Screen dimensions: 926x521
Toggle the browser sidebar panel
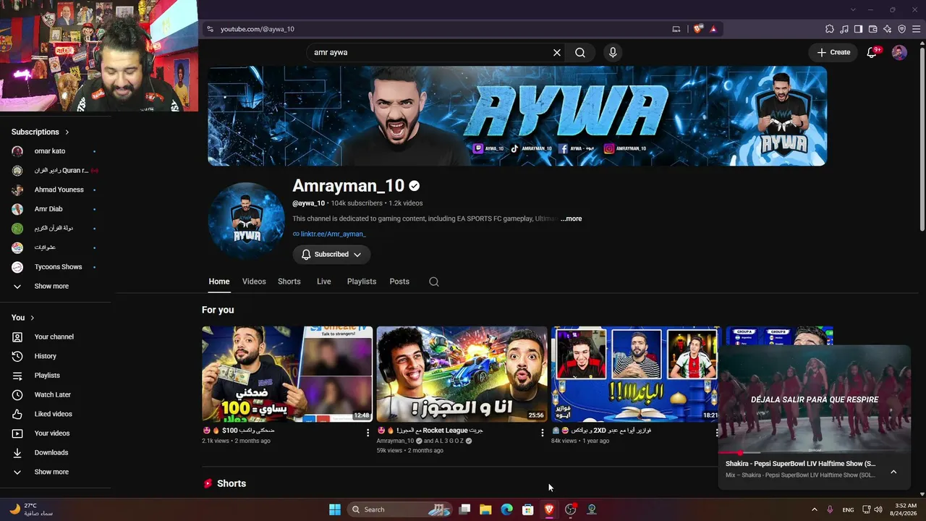[x=859, y=29]
